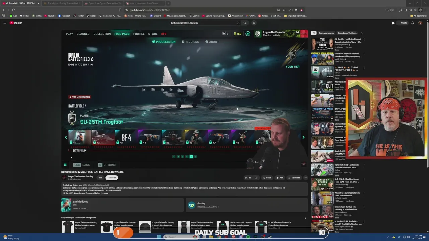Viewport: 429px width, 241px height.
Task: Select the All filter chip
Action: click(314, 33)
